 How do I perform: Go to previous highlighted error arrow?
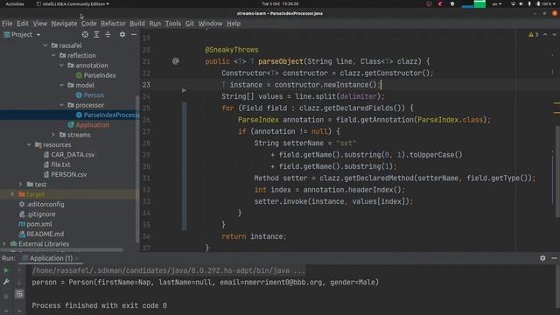coord(545,35)
